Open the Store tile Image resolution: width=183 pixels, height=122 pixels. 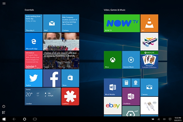[x=70, y=78]
